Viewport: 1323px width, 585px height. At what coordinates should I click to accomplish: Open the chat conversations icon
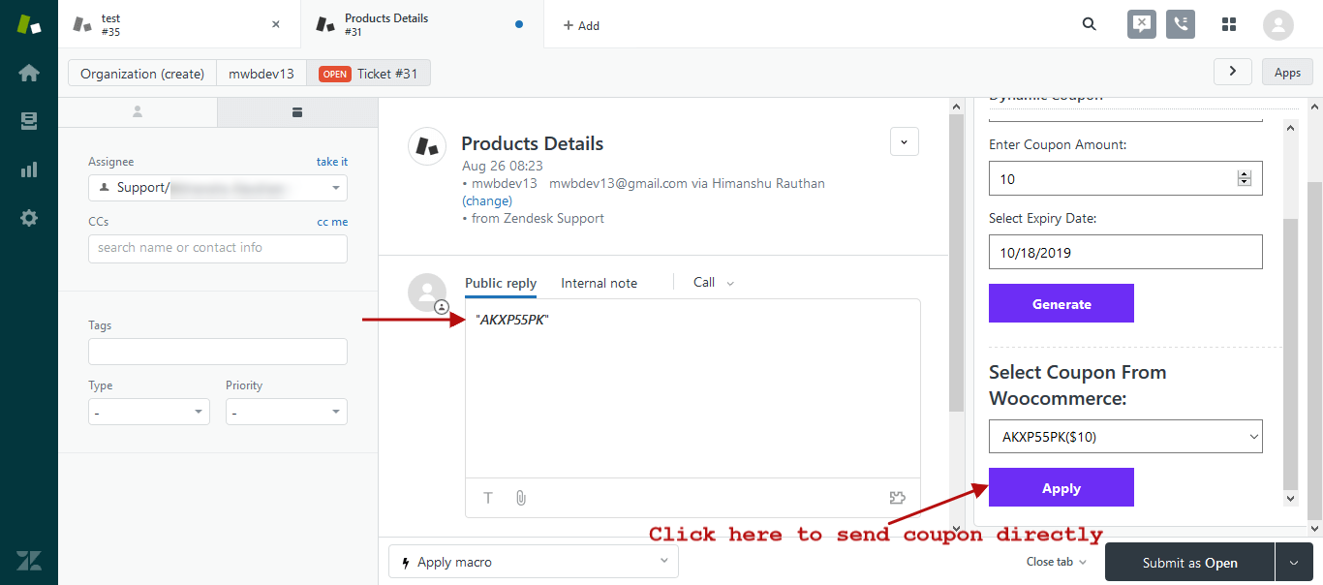tap(1142, 25)
